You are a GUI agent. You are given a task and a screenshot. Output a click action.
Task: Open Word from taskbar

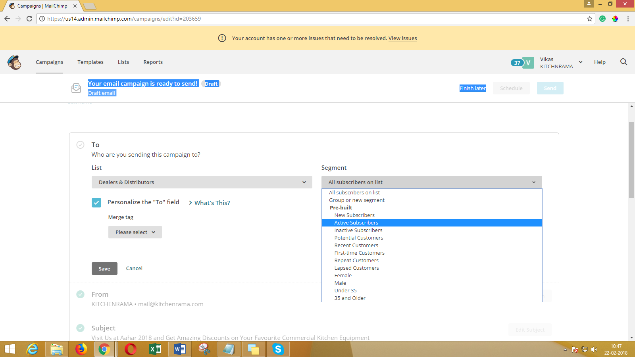pos(180,349)
